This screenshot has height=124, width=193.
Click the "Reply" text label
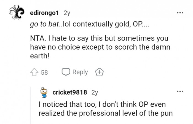80,72
